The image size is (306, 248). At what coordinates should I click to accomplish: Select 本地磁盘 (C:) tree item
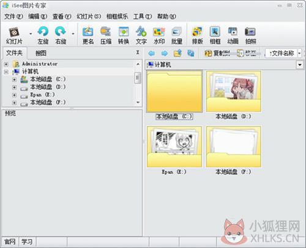click(48, 79)
